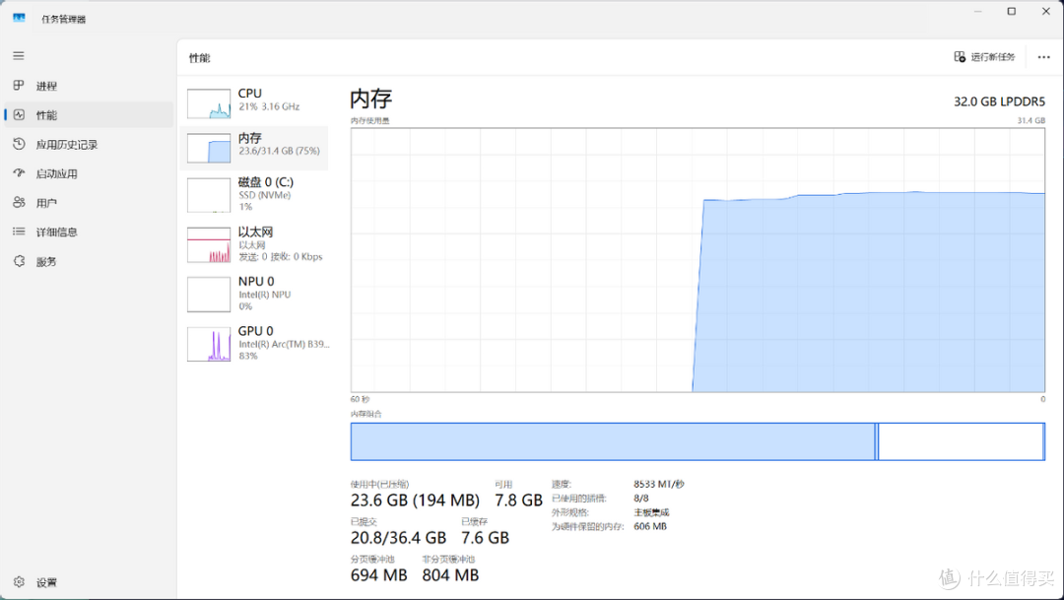
Task: Click the 7.6 GB cached value
Action: [485, 538]
